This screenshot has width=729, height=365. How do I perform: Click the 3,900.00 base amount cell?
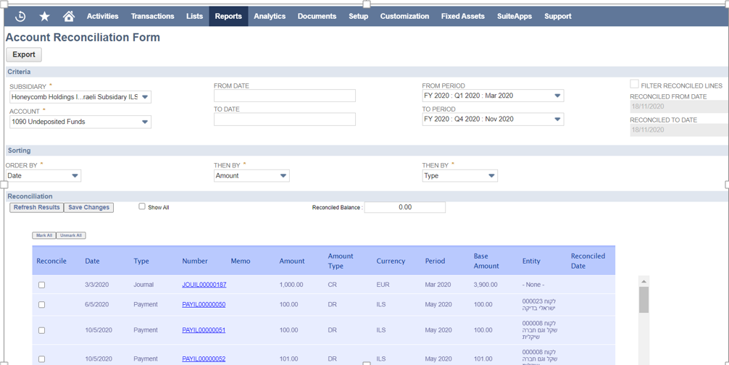pyautogui.click(x=486, y=285)
